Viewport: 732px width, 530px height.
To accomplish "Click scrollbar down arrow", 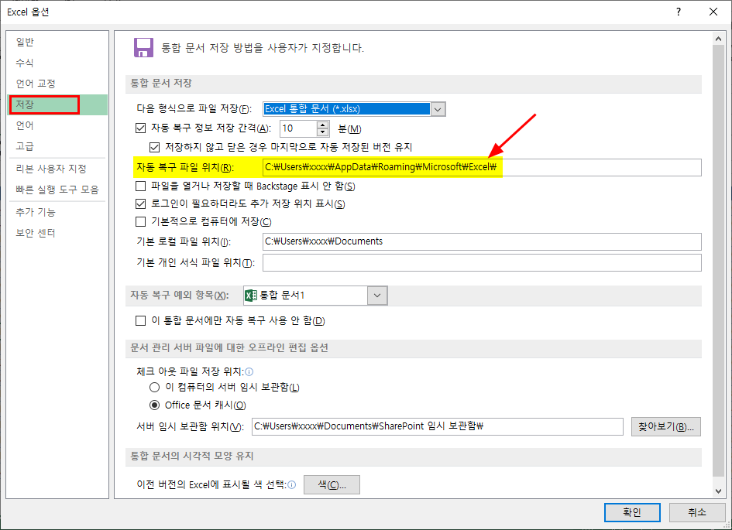I will 719,491.
